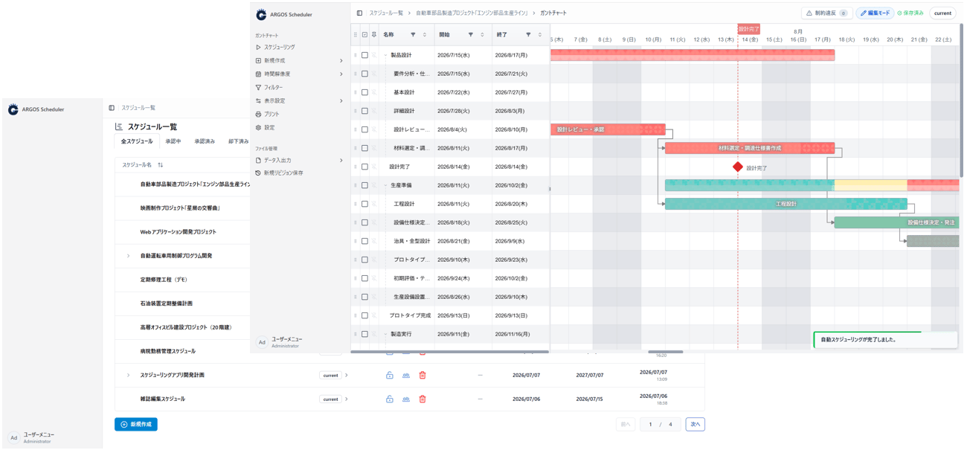
Task: Sort by the 終了 column arrows
Action: 540,35
